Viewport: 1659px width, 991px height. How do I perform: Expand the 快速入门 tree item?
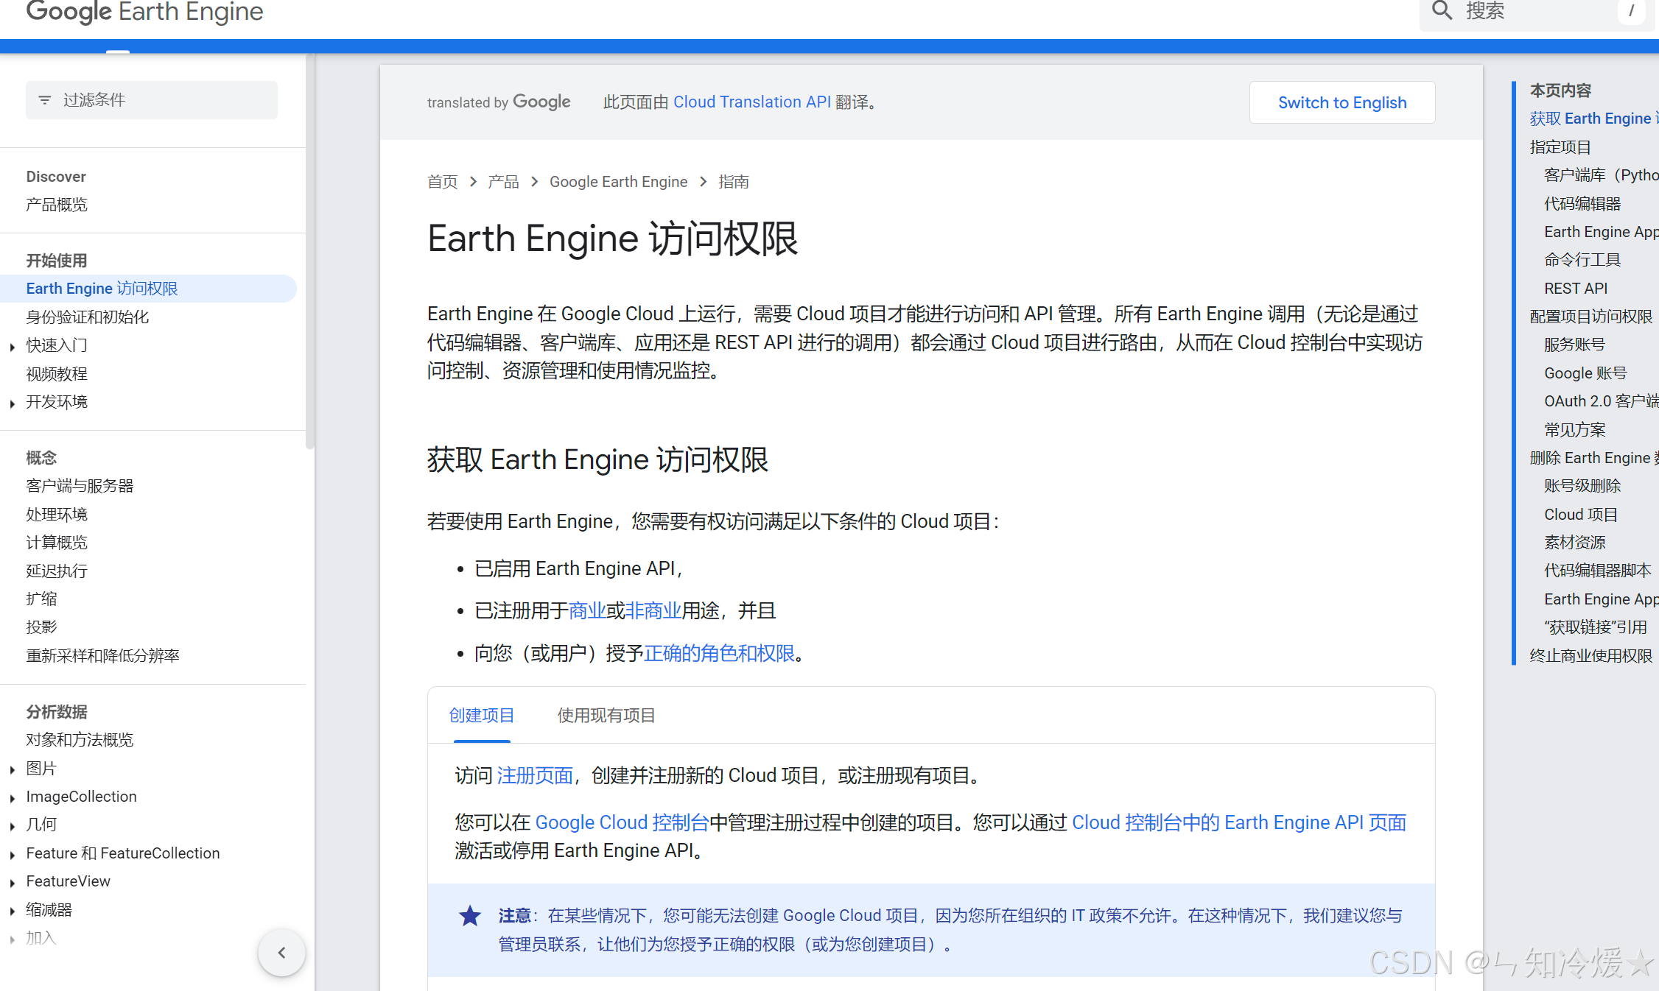click(13, 346)
